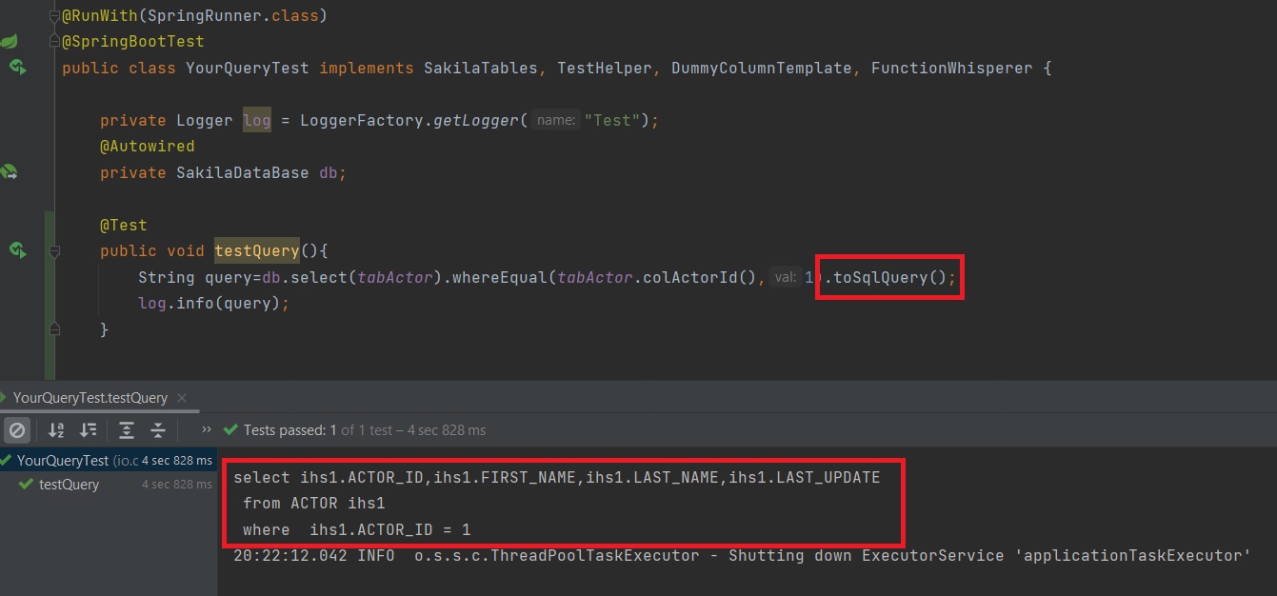
Task: Run testQuery using its gutter run icon
Action: [17, 250]
